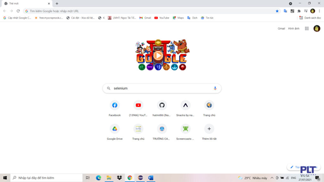Open the weather widget 29°C Nhiều mây

pyautogui.click(x=252, y=178)
